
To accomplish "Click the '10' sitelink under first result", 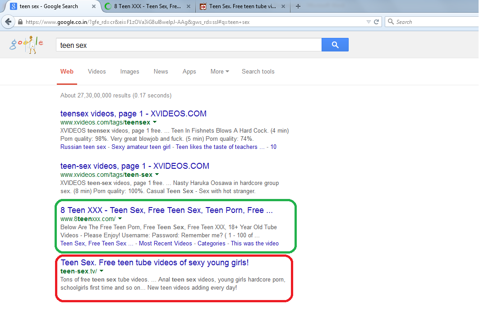I will pos(273,147).
